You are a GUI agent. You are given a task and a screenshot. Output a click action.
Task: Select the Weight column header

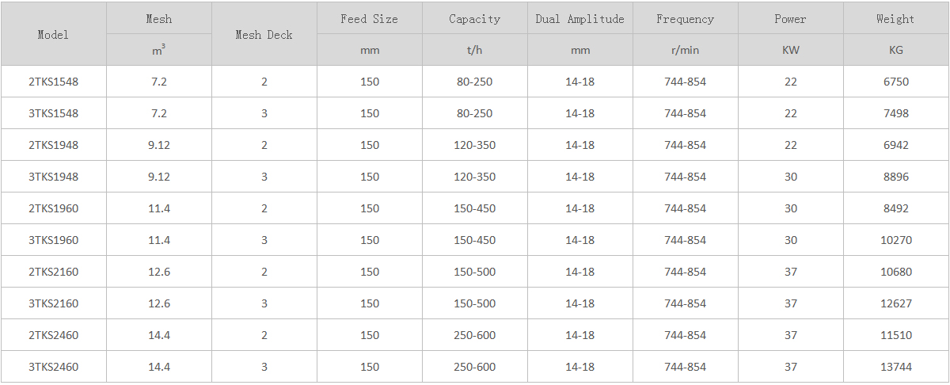[895, 18]
